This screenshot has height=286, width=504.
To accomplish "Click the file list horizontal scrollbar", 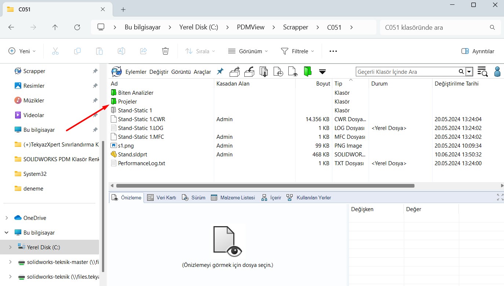I will coord(265,186).
